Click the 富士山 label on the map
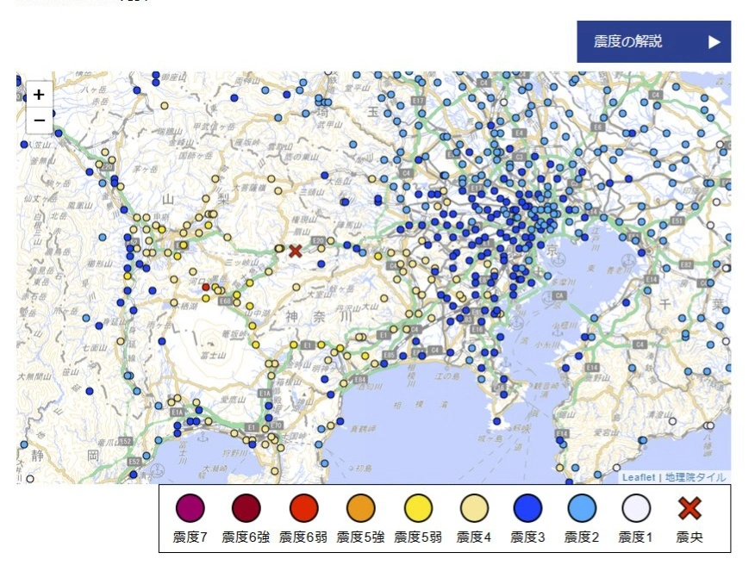 click(x=213, y=356)
